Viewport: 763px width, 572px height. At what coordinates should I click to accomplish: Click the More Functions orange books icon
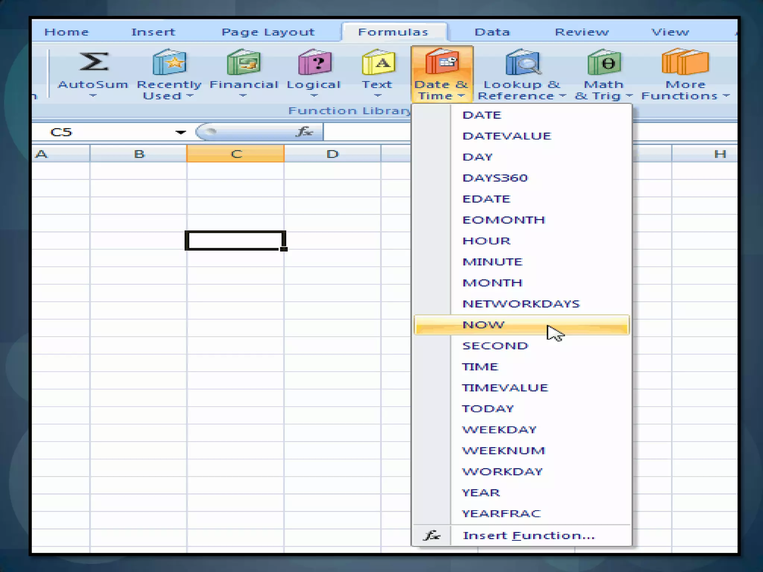[685, 63]
